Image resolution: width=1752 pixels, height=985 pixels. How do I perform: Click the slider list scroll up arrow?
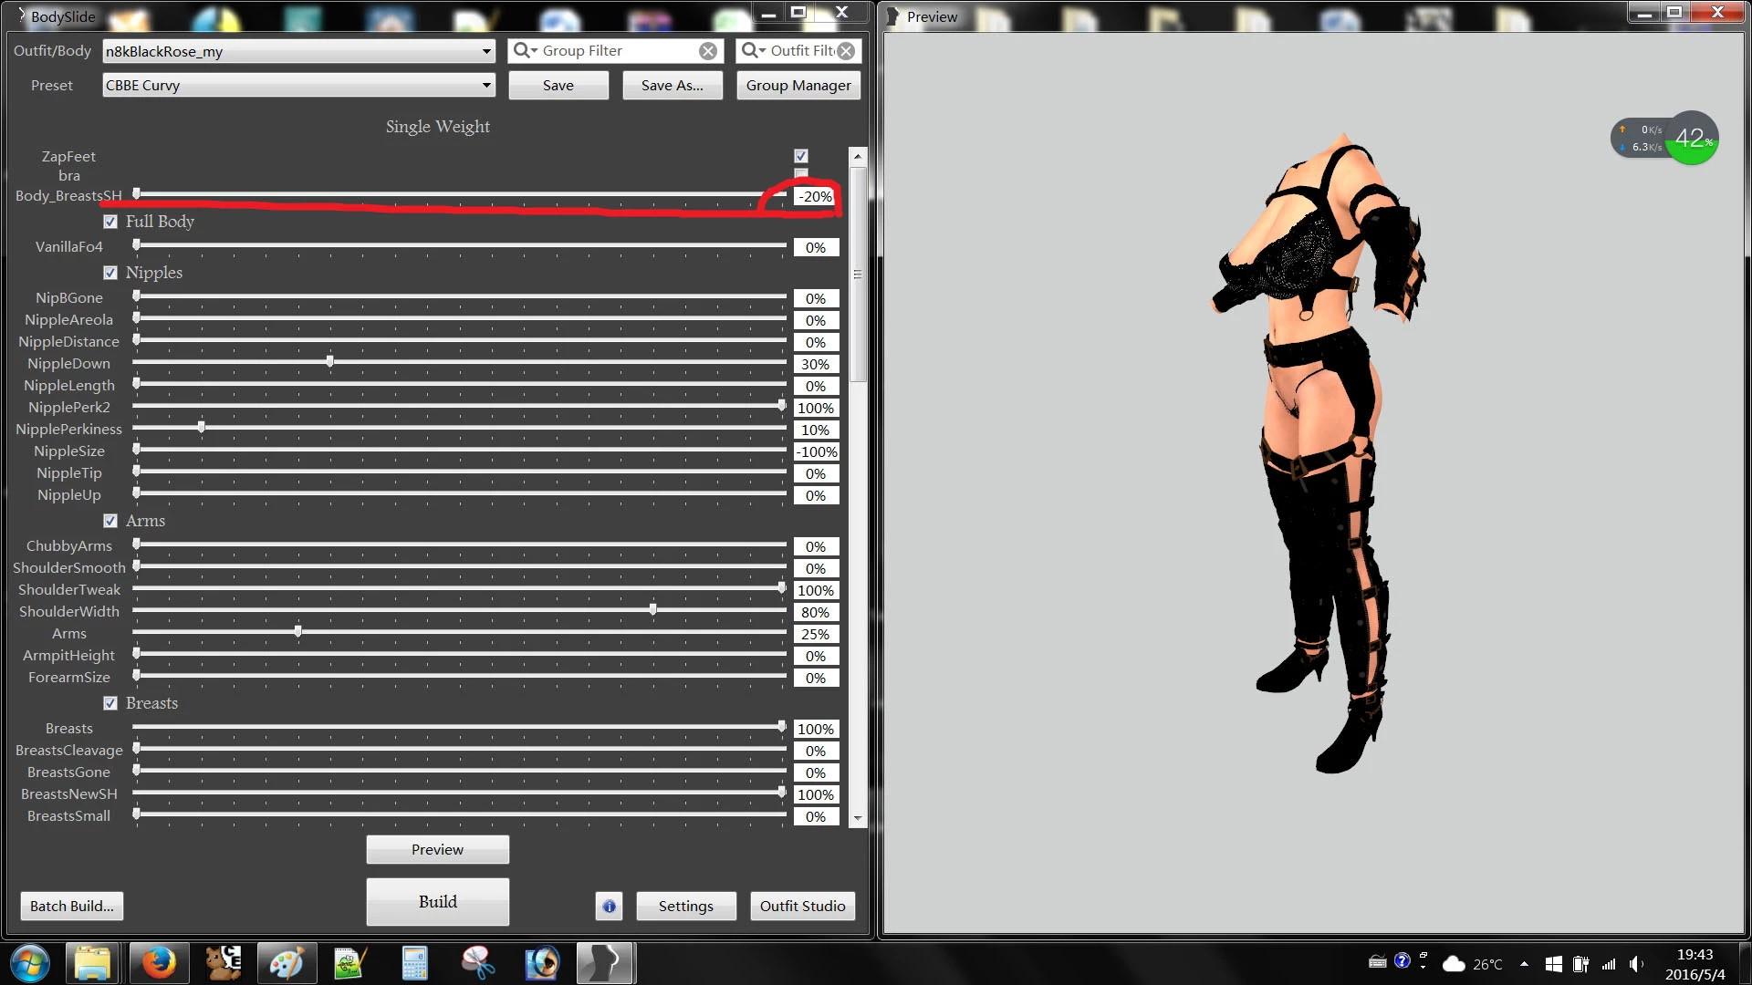point(857,157)
